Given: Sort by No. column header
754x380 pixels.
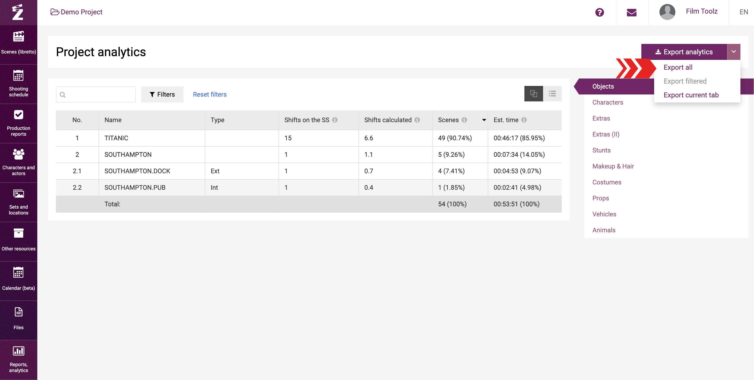Looking at the screenshot, I should (x=77, y=120).
